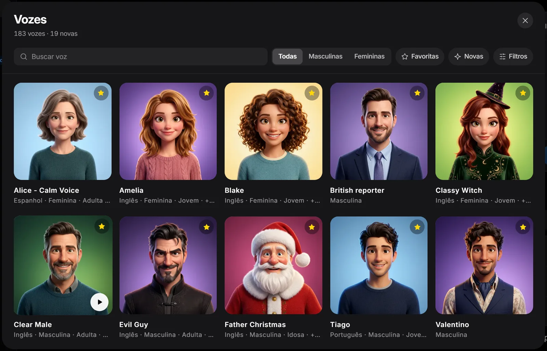Screen dimensions: 547x351
Task: Click the Tiago voice name
Action: click(340, 325)
